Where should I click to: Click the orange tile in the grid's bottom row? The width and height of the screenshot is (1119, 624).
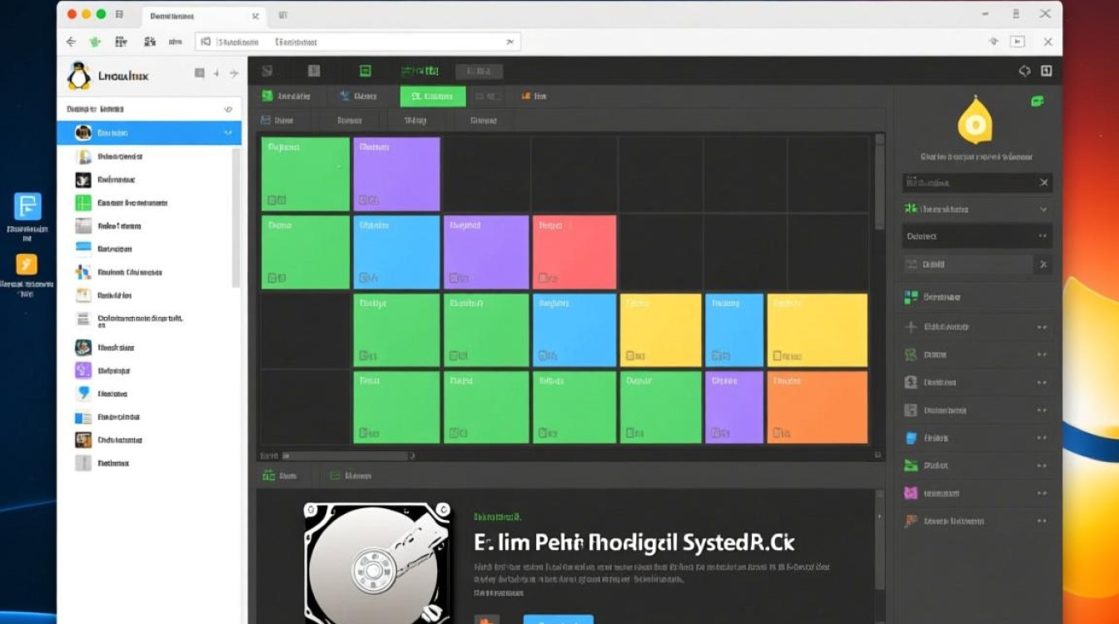tap(817, 407)
